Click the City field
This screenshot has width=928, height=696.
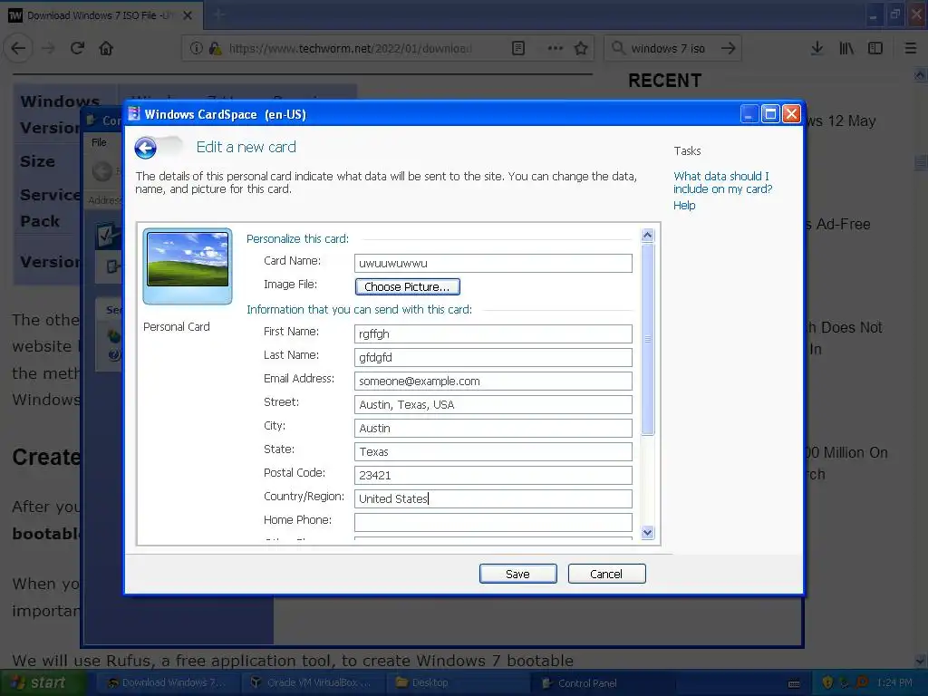pyautogui.click(x=493, y=428)
